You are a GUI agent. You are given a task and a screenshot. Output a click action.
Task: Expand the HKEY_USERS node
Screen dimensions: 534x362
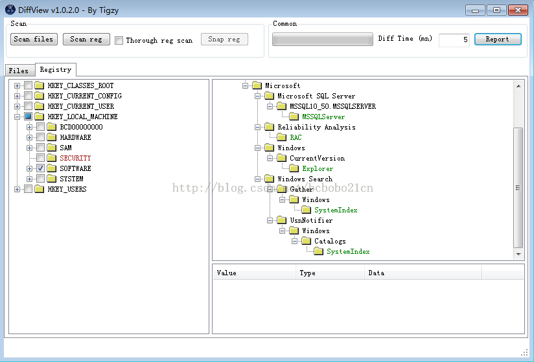tap(17, 189)
